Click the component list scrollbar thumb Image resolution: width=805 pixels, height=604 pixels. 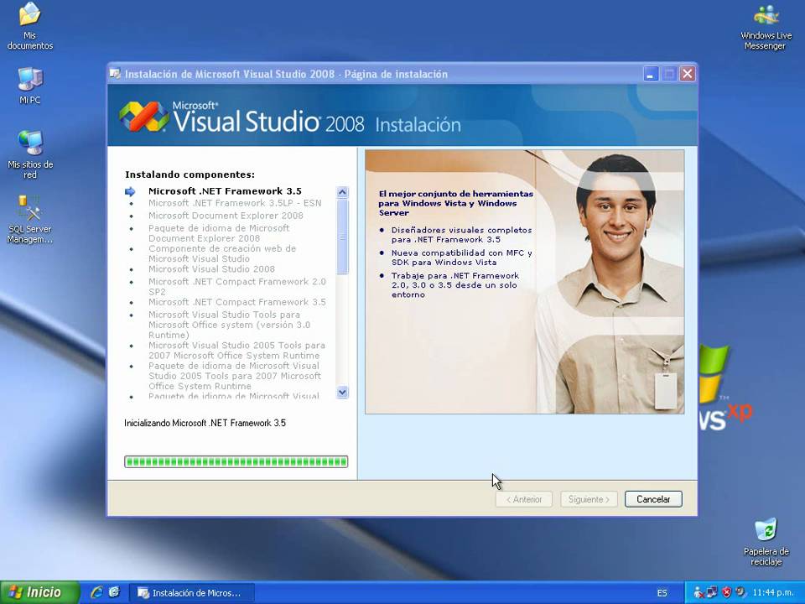[342, 237]
